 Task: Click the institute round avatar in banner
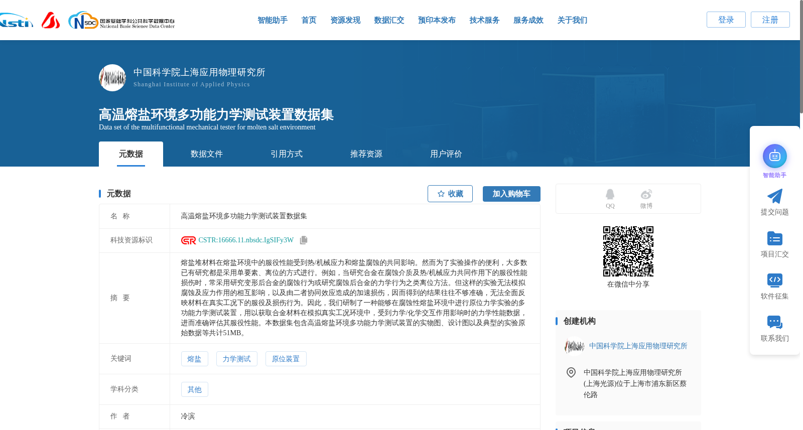click(112, 78)
